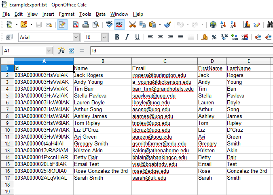Open the Data menu
The width and height of the screenshot is (273, 195).
100,14
